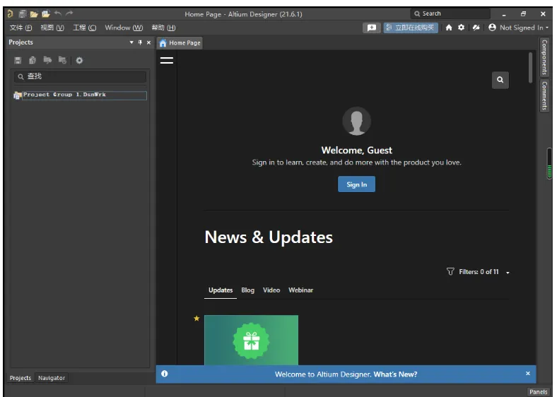
Task: Open the 视图 (V) menu
Action: 52,28
